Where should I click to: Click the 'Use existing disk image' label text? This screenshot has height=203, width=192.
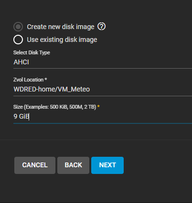62,40
